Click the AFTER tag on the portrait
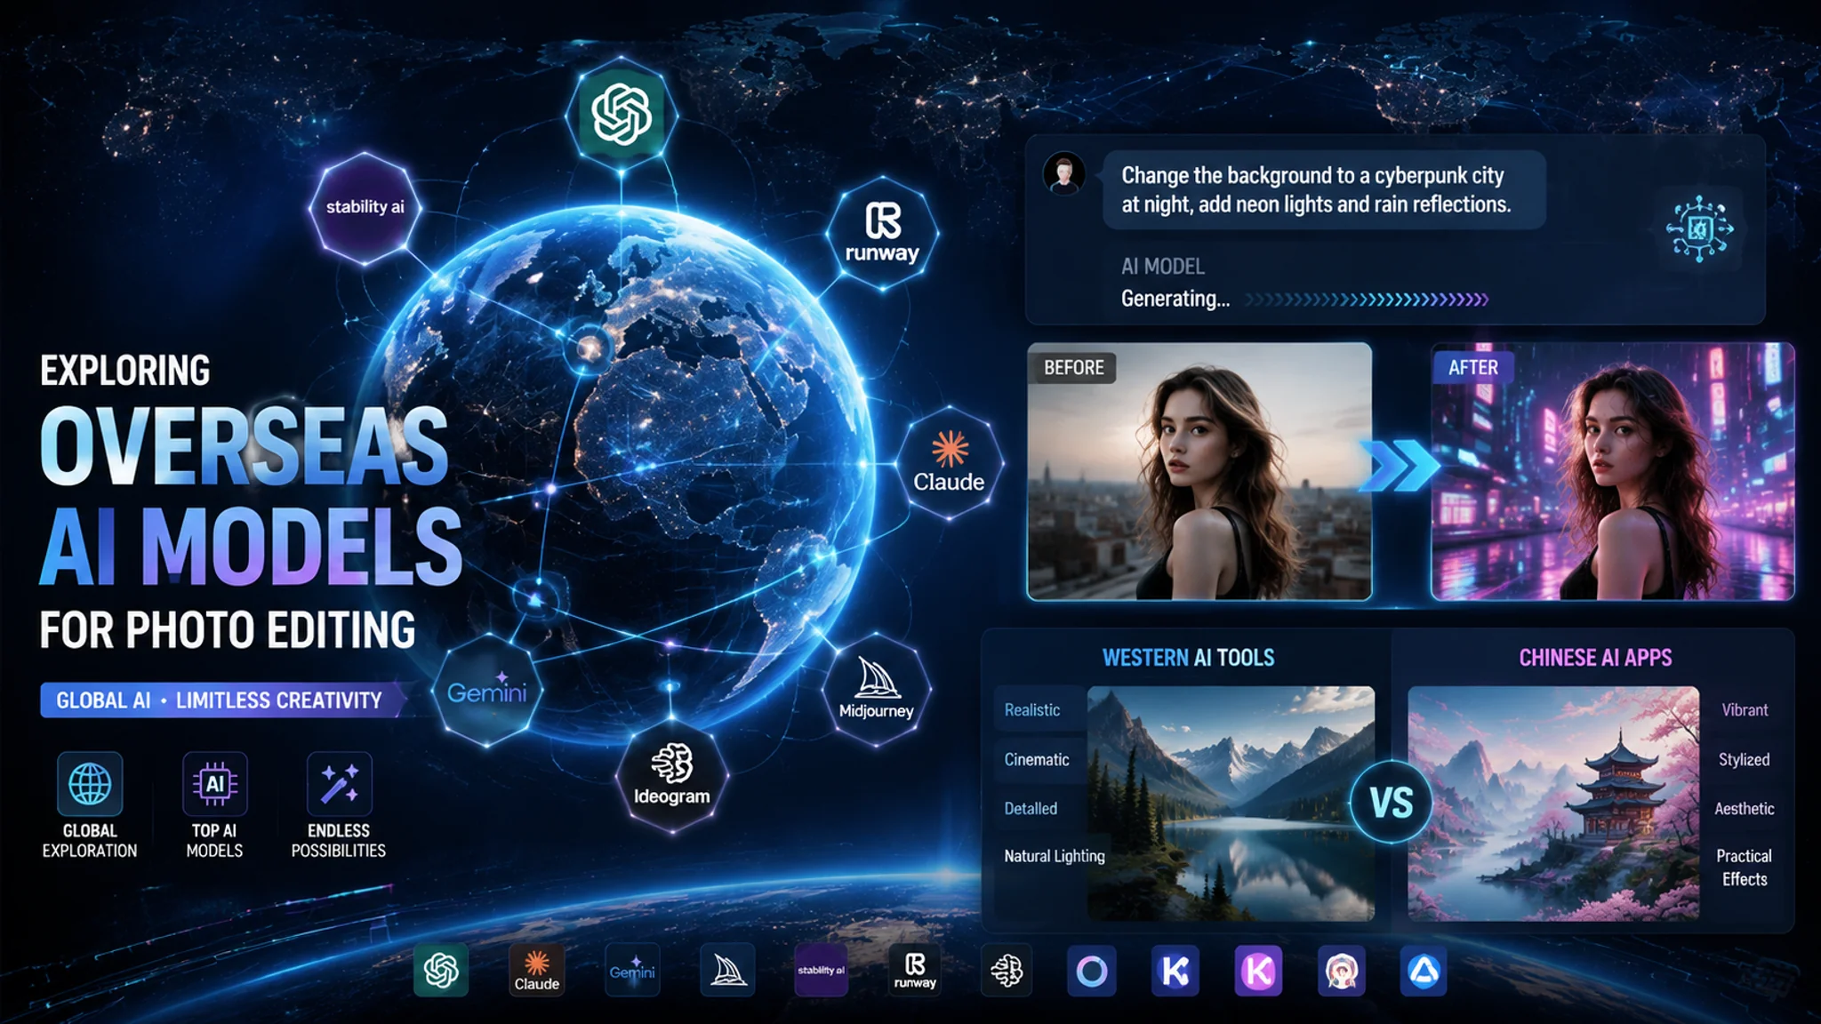 pyautogui.click(x=1473, y=368)
